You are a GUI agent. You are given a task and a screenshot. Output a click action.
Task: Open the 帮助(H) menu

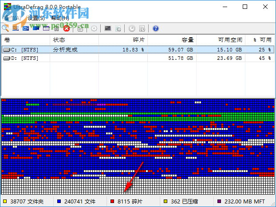(60, 18)
